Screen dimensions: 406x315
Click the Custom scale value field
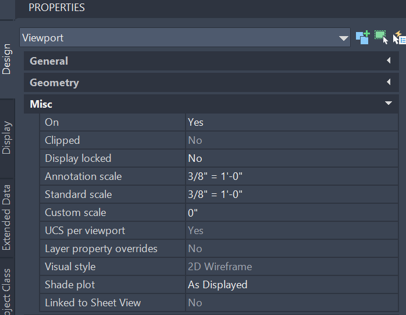291,213
